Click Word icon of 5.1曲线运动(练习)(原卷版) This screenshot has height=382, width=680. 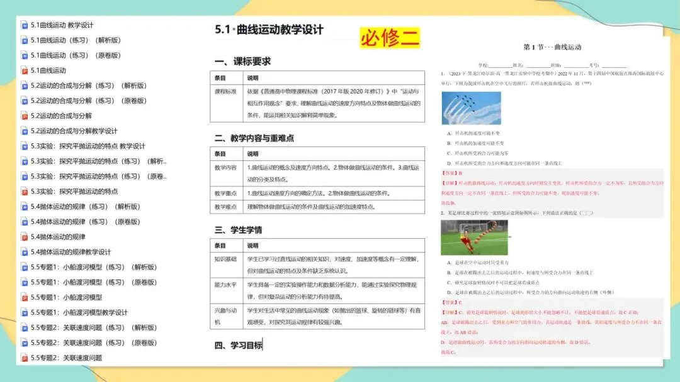coord(25,55)
